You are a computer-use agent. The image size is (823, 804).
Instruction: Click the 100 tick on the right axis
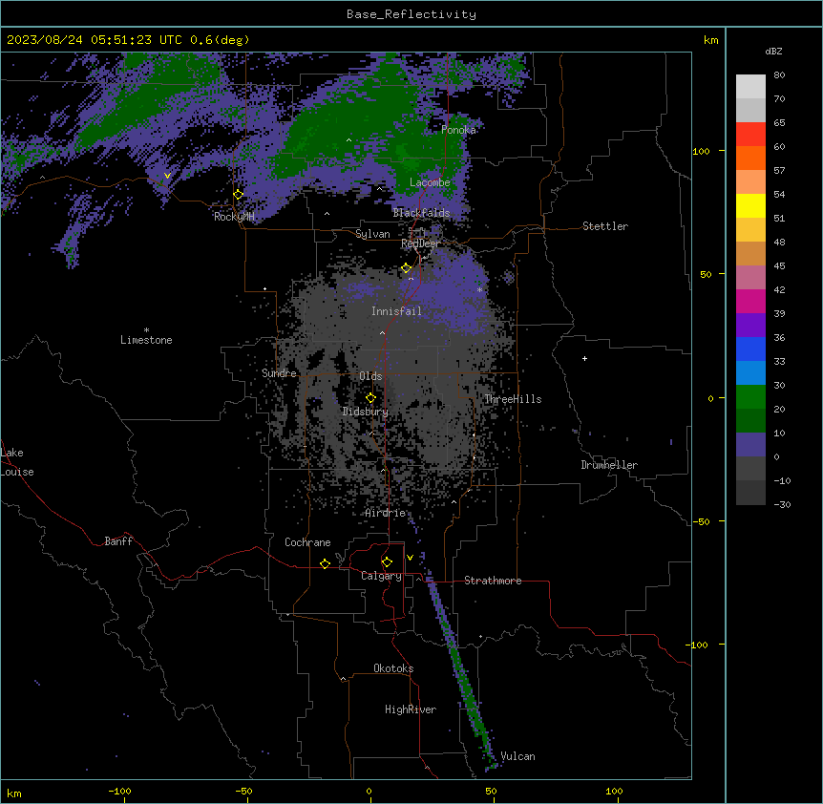(701, 151)
